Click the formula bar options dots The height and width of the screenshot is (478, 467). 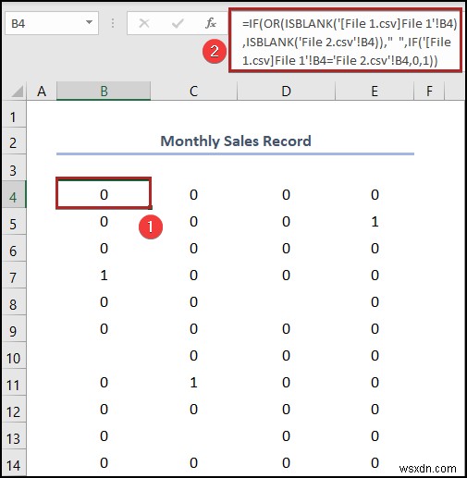pos(113,23)
